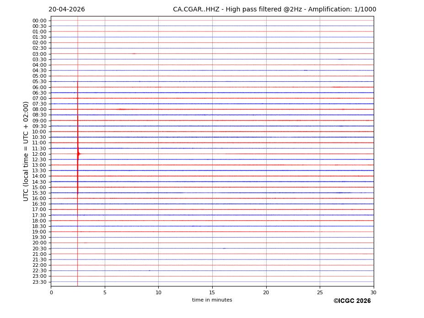Select the 05:30 time row label
Image resolution: width=424 pixels, height=318 pixels.
point(39,82)
